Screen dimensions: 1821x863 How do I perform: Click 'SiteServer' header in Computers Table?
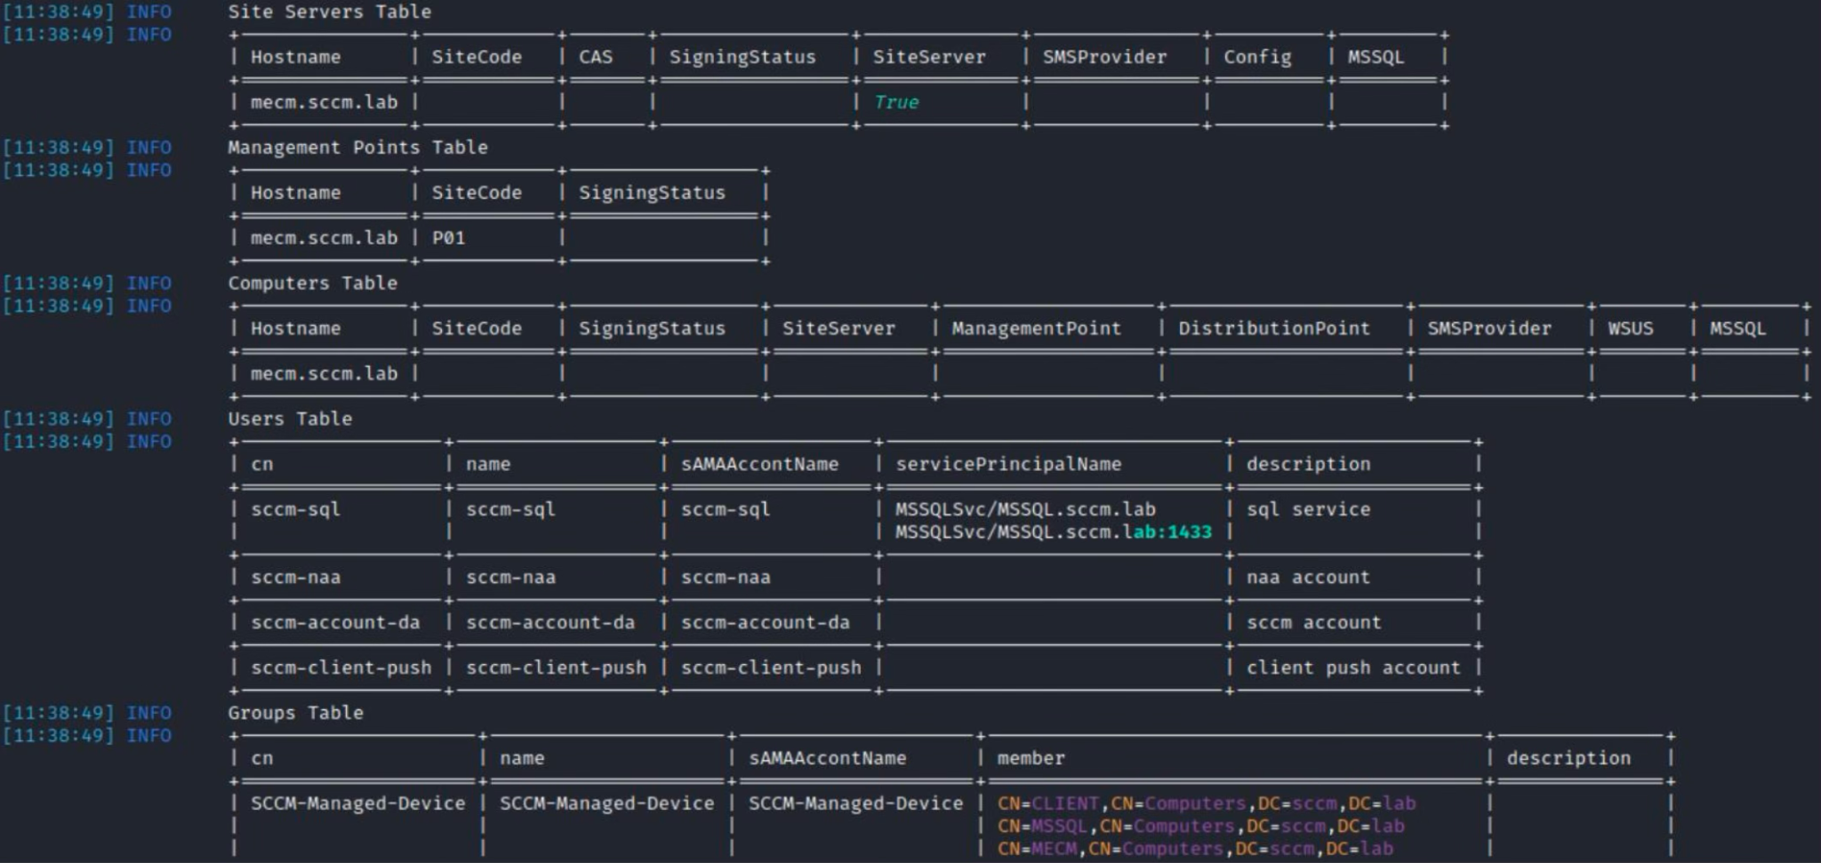pyautogui.click(x=838, y=329)
